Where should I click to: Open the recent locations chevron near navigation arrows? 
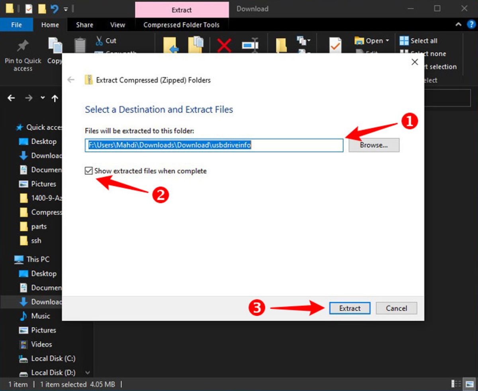[x=42, y=98]
